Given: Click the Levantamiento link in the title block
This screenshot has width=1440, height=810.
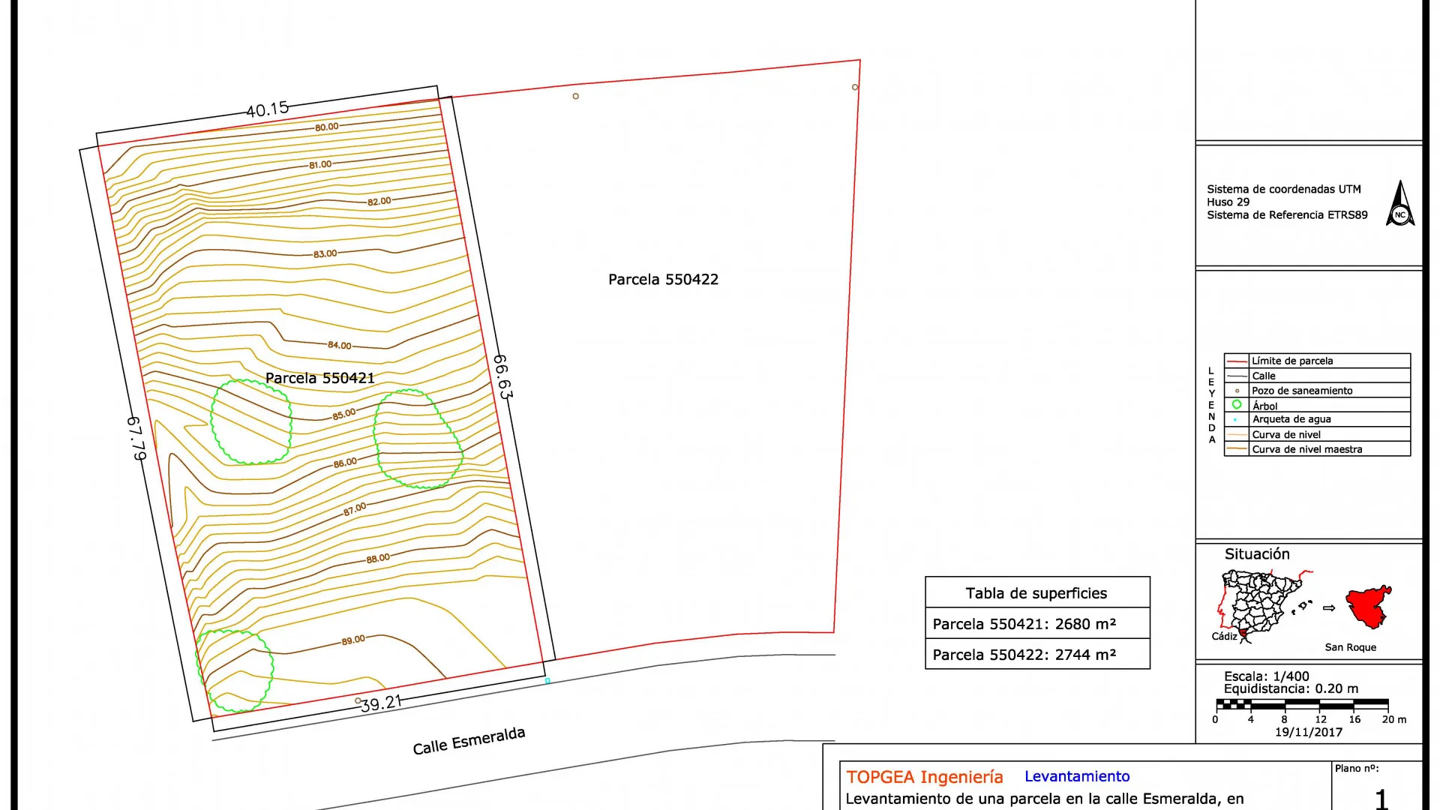Looking at the screenshot, I should point(1075,776).
